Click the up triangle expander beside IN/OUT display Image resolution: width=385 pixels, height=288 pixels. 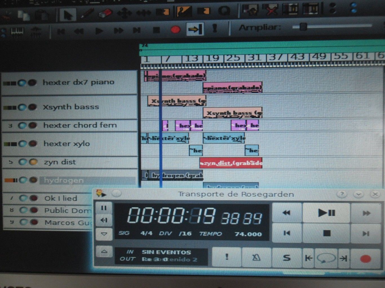click(x=104, y=252)
